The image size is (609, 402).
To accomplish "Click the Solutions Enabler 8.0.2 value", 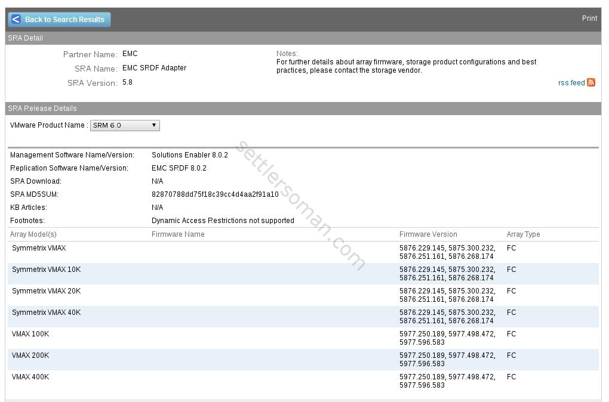I will pos(189,155).
